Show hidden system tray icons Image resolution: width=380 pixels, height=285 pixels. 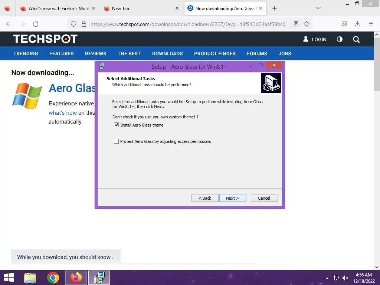327,278
